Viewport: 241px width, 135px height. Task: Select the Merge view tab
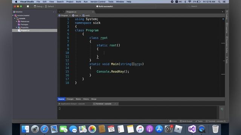pyautogui.click(x=94, y=99)
